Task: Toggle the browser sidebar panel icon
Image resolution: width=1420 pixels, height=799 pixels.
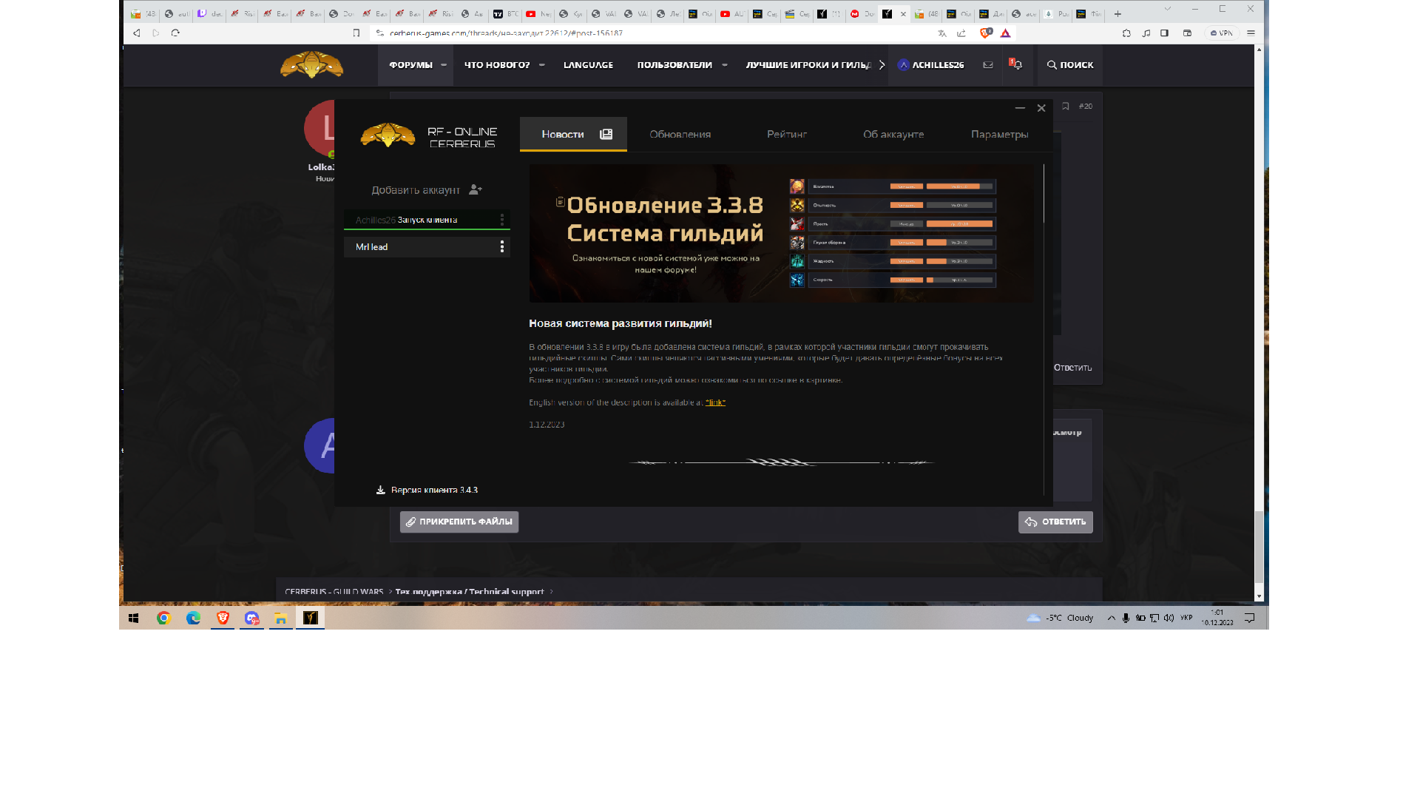Action: pyautogui.click(x=1164, y=33)
